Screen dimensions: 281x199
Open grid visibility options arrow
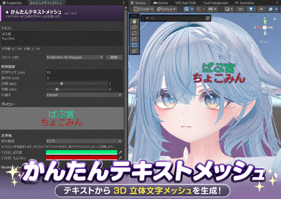click(192, 9)
